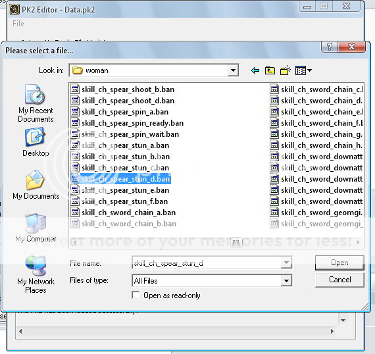Go up one folder level icon
375x354 pixels.
270,70
